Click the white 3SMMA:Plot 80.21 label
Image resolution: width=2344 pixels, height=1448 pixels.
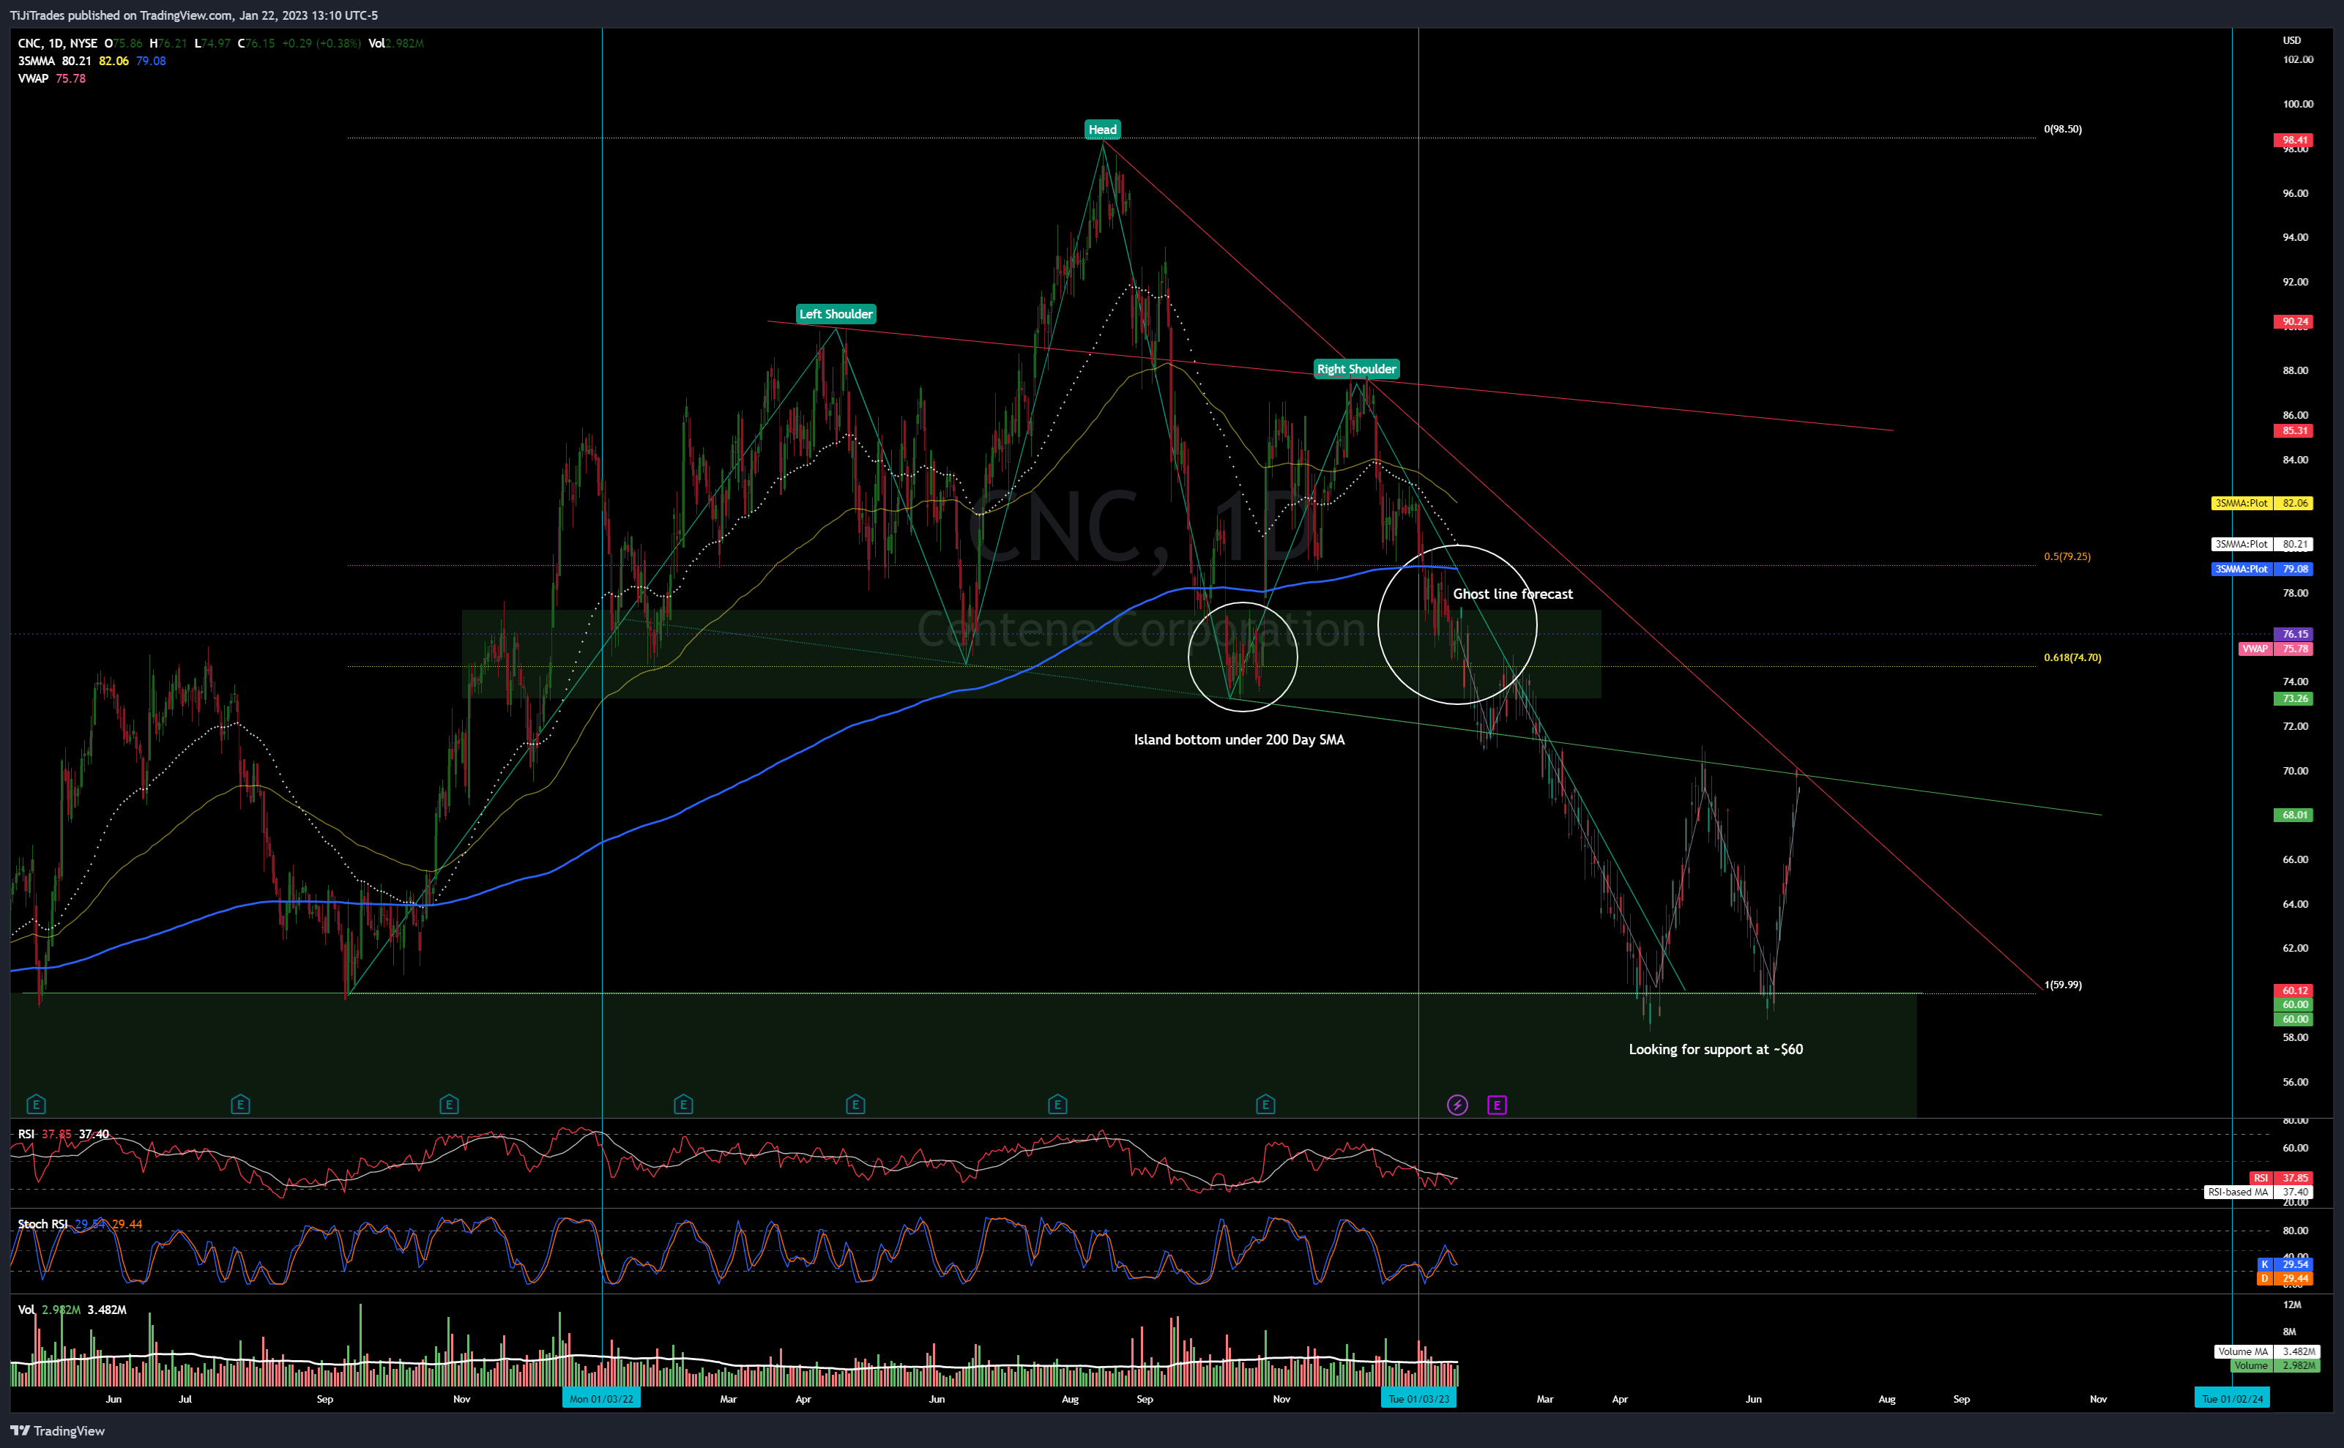pos(2262,544)
